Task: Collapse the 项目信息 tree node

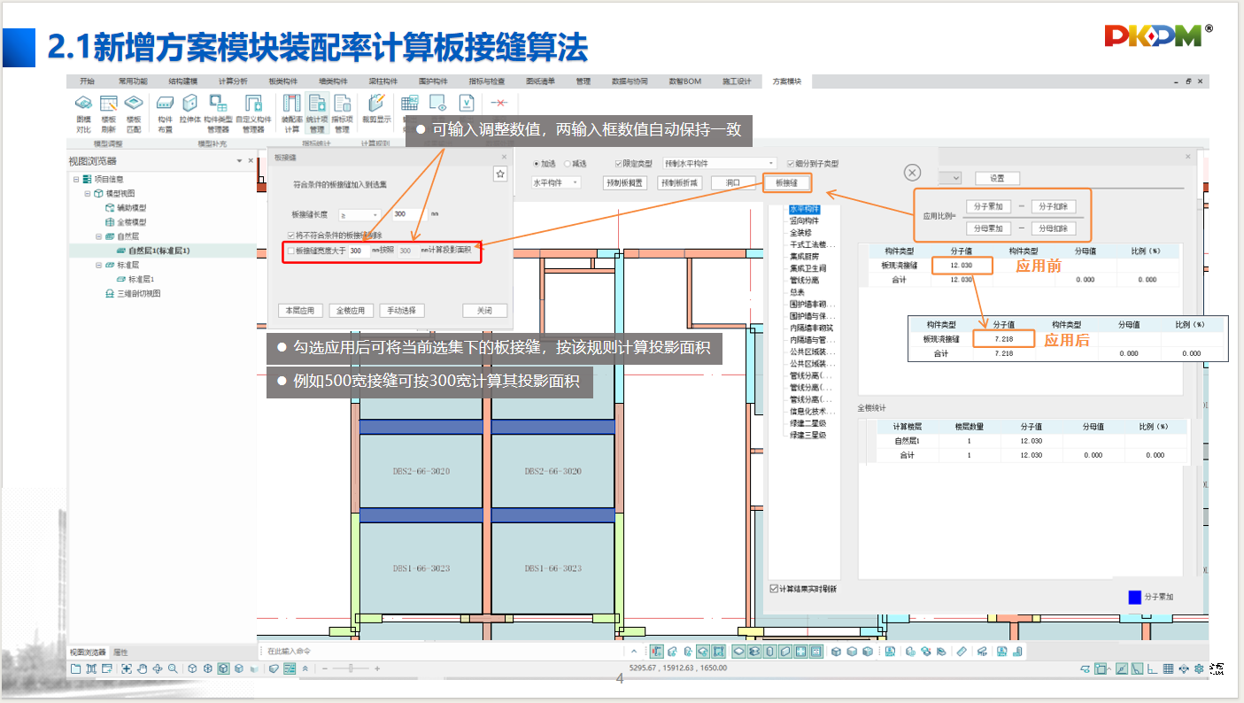Action: pos(77,179)
